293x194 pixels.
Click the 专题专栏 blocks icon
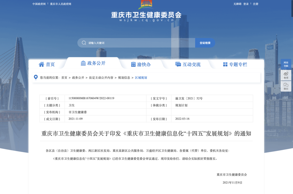pos(224,64)
